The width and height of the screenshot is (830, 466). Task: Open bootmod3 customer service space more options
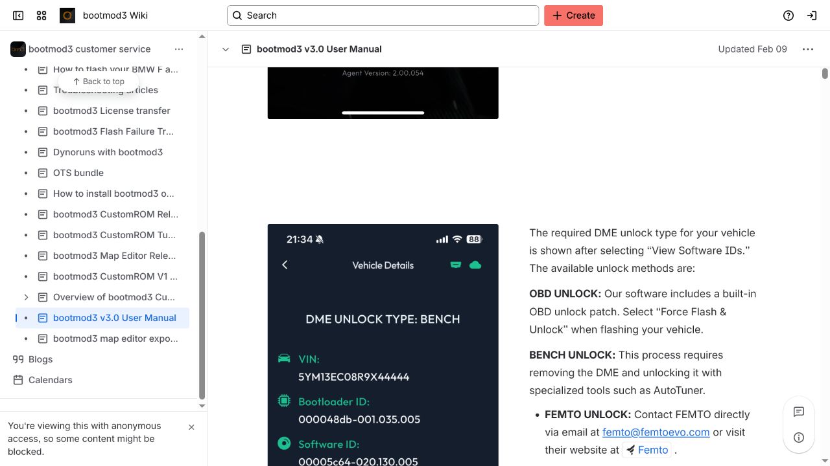coord(179,49)
